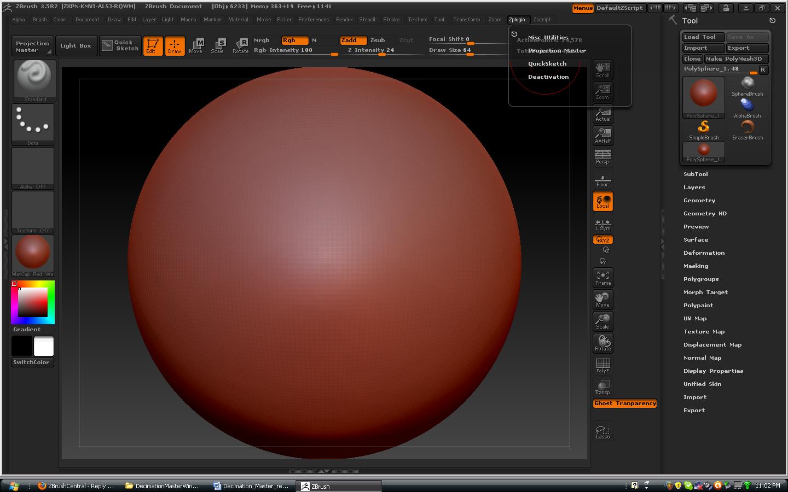Open the Alpha Off selector
The width and height of the screenshot is (788, 492).
click(x=33, y=168)
